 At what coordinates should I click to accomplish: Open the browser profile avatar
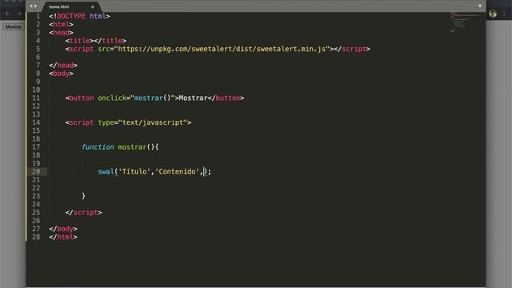[x=493, y=14]
